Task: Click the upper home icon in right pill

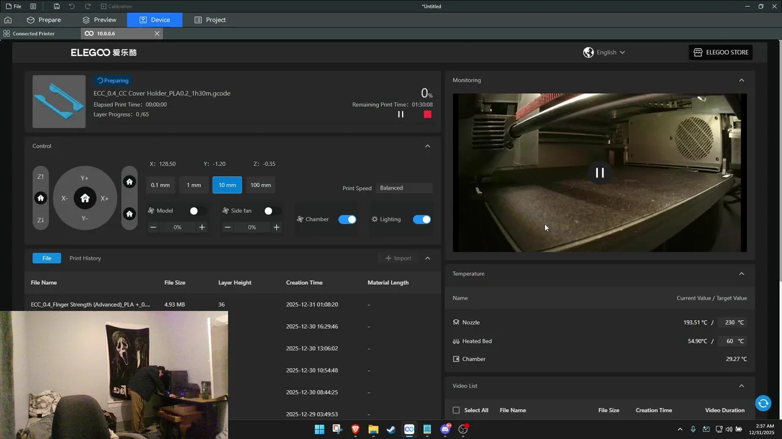Action: pyautogui.click(x=129, y=182)
